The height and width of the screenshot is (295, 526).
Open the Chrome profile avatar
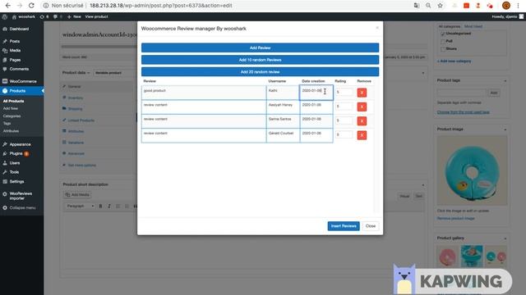506,6
